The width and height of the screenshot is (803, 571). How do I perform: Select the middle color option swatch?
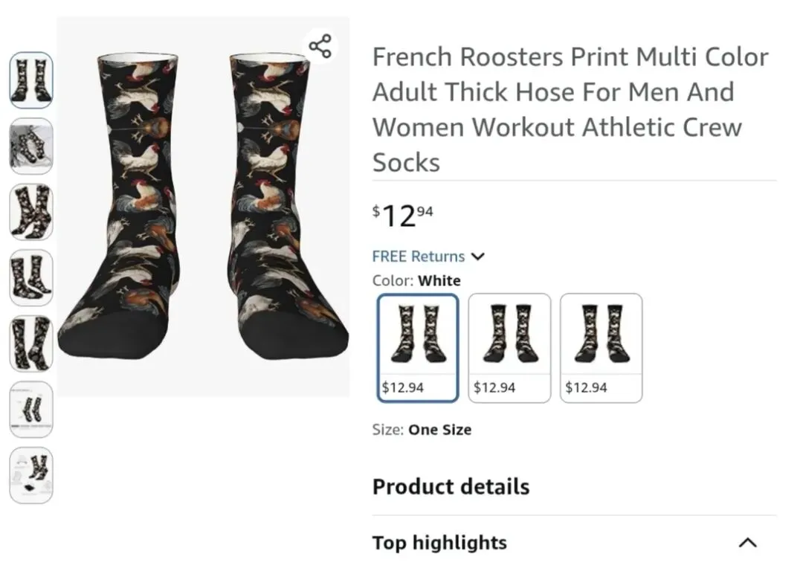pyautogui.click(x=509, y=348)
